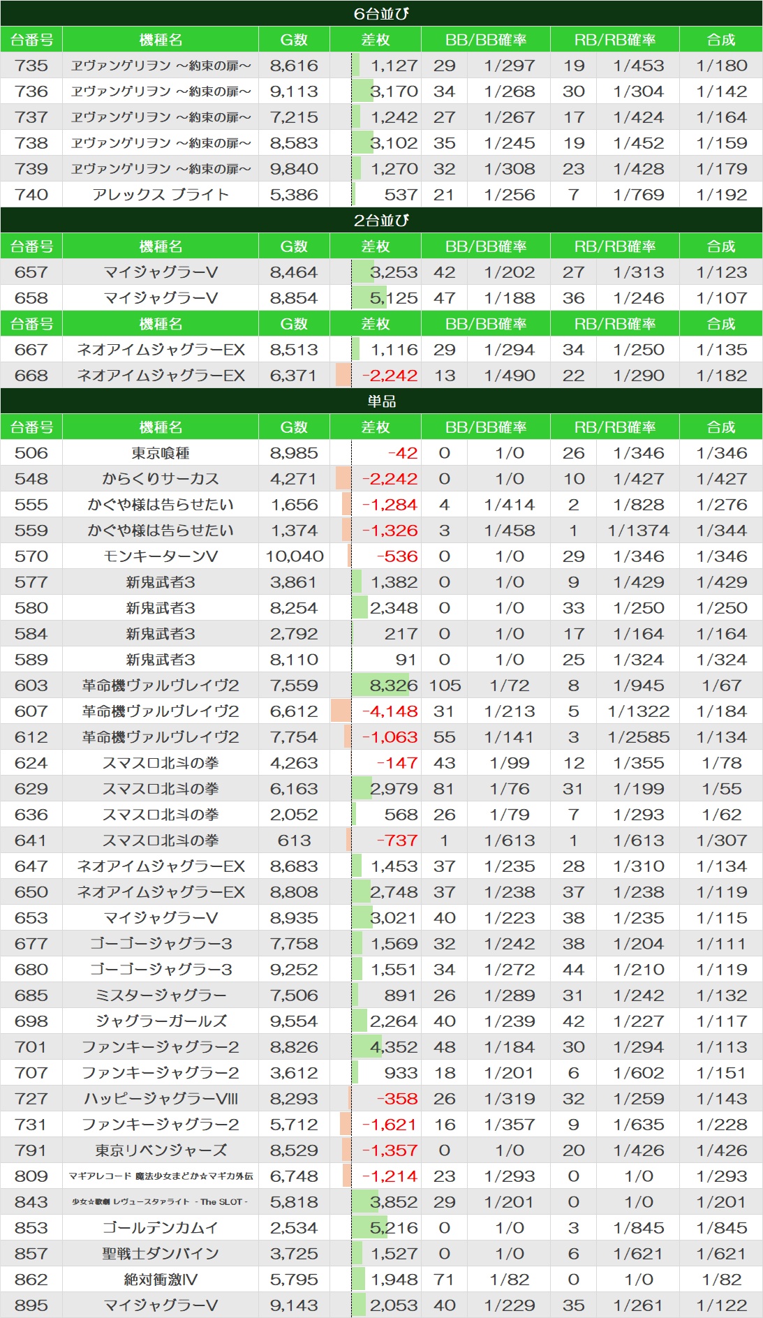Click difference 2,348 in row 580
Image resolution: width=763 pixels, height=1318 pixels.
[394, 608]
